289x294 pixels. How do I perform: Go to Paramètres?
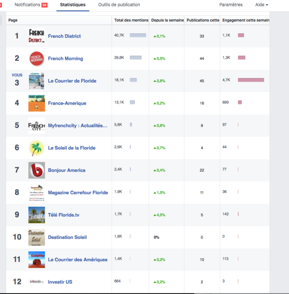tap(231, 5)
